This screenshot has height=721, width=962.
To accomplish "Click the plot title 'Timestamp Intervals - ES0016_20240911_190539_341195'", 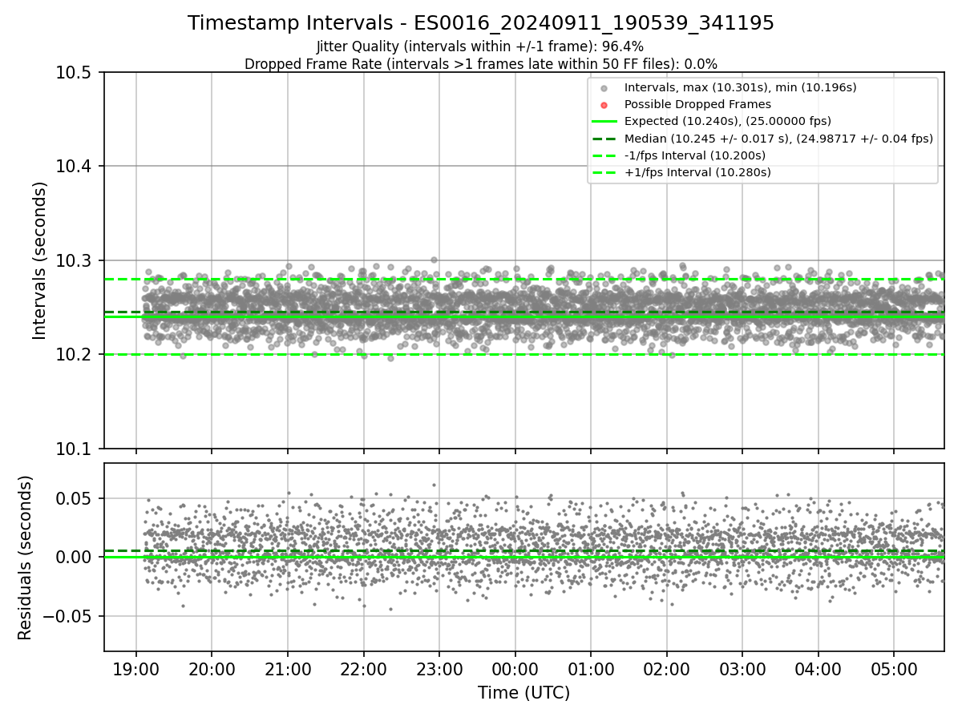I will coord(481,23).
